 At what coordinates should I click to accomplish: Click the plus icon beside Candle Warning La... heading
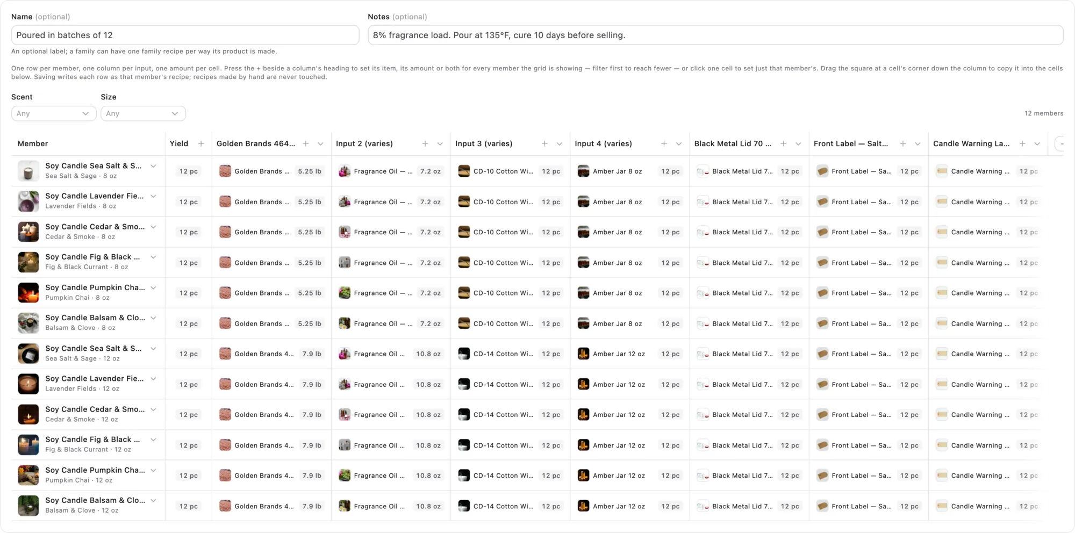click(1022, 143)
